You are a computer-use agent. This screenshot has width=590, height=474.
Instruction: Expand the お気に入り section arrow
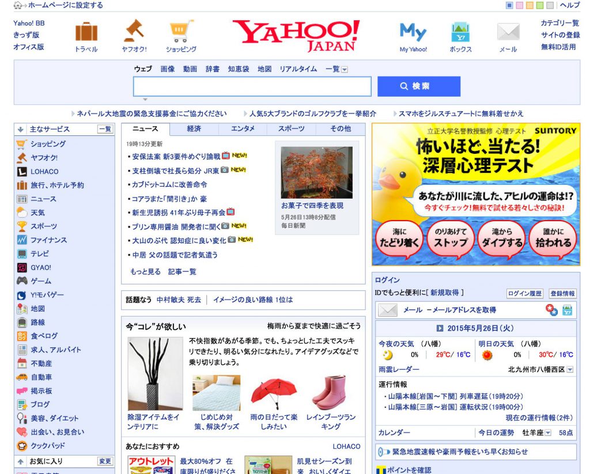tap(21, 461)
